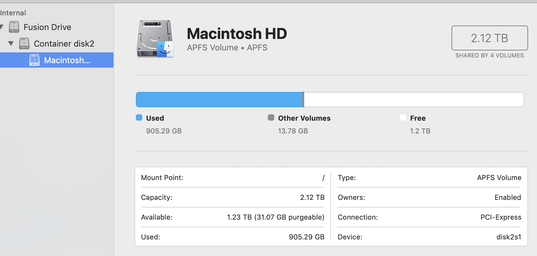Viewport: 537px width, 256px height.
Task: Click the 1.23 TB (31.07 GB purgeable) value
Action: tap(276, 217)
